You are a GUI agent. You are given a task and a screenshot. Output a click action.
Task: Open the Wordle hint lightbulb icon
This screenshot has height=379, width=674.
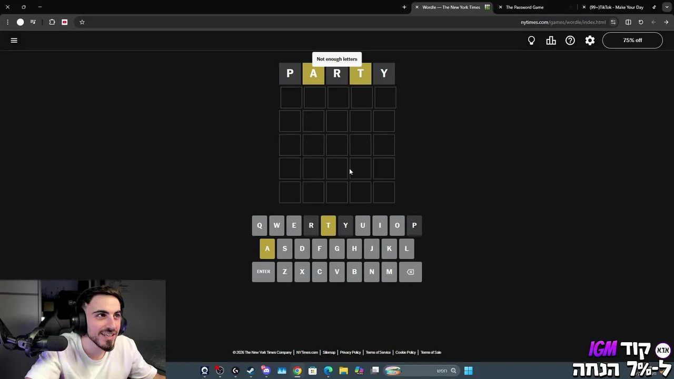(531, 41)
